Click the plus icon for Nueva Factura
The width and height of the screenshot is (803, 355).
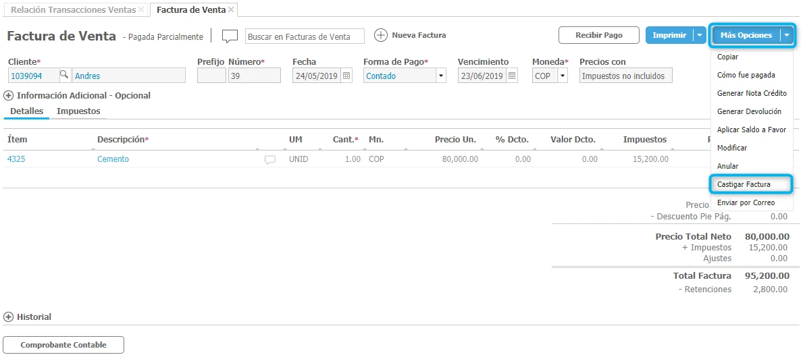click(x=381, y=35)
